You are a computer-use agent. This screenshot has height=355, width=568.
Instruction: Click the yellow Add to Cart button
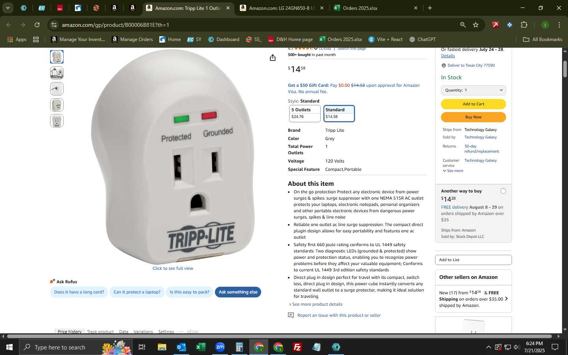[x=473, y=104]
